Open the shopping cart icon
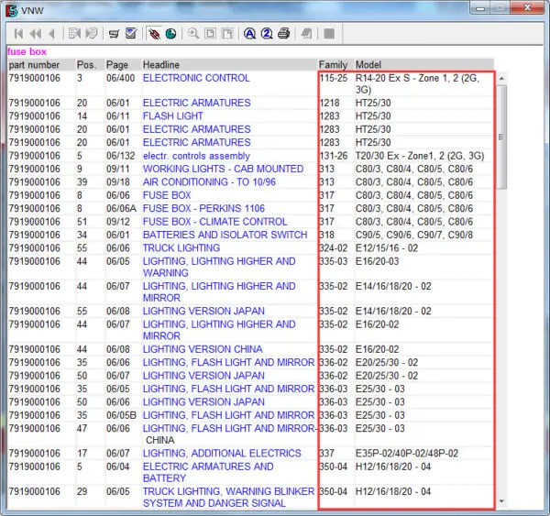 click(x=114, y=34)
